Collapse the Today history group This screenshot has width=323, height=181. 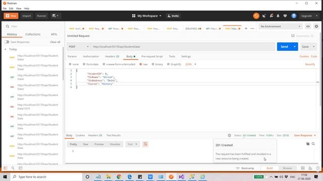(x=6, y=49)
